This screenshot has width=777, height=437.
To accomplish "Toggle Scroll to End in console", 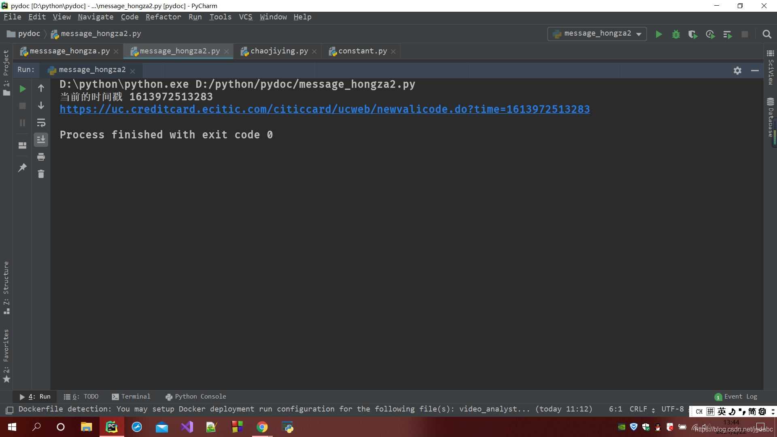I will coord(41,140).
